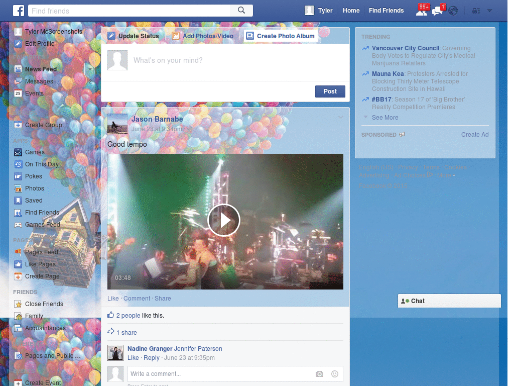Image resolution: width=514 pixels, height=386 pixels.
Task: Click the Find Friends sidebar icon
Action: click(18, 213)
